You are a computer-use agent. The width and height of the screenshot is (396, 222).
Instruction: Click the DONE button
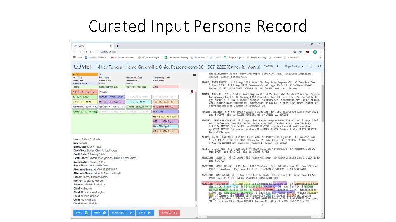point(145,213)
